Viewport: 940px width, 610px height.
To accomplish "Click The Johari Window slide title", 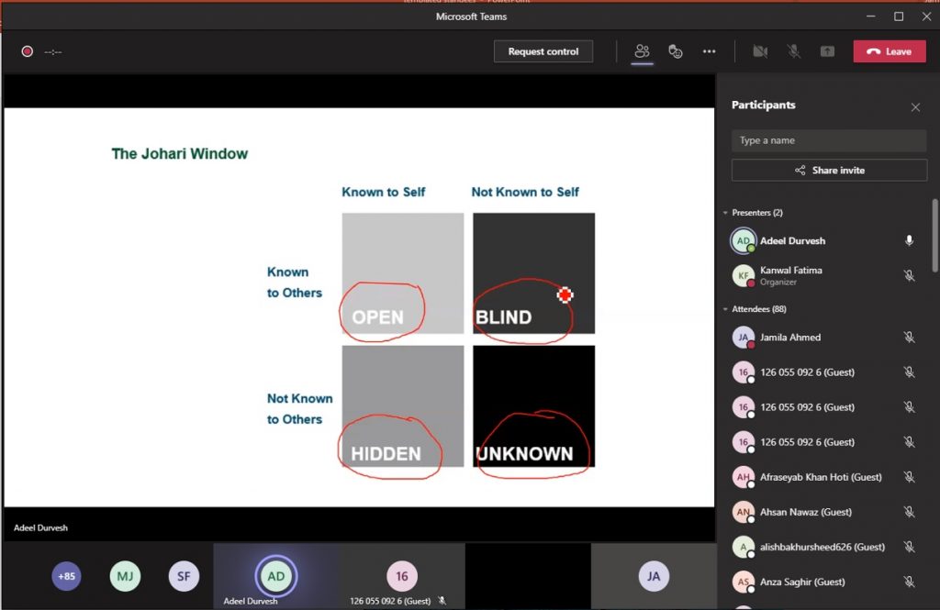I will pos(180,154).
